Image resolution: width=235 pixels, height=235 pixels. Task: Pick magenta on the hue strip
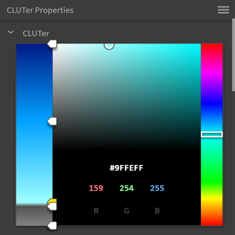pos(211,71)
